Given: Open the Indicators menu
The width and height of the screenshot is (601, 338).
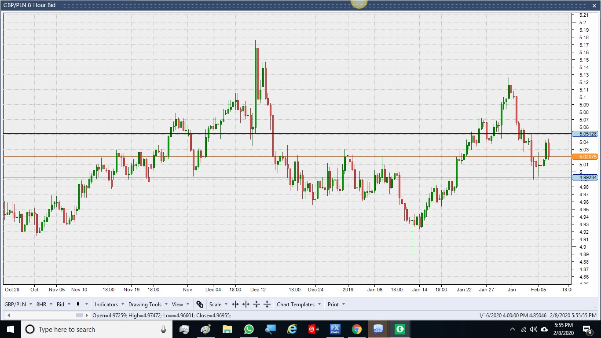Looking at the screenshot, I should (110, 304).
